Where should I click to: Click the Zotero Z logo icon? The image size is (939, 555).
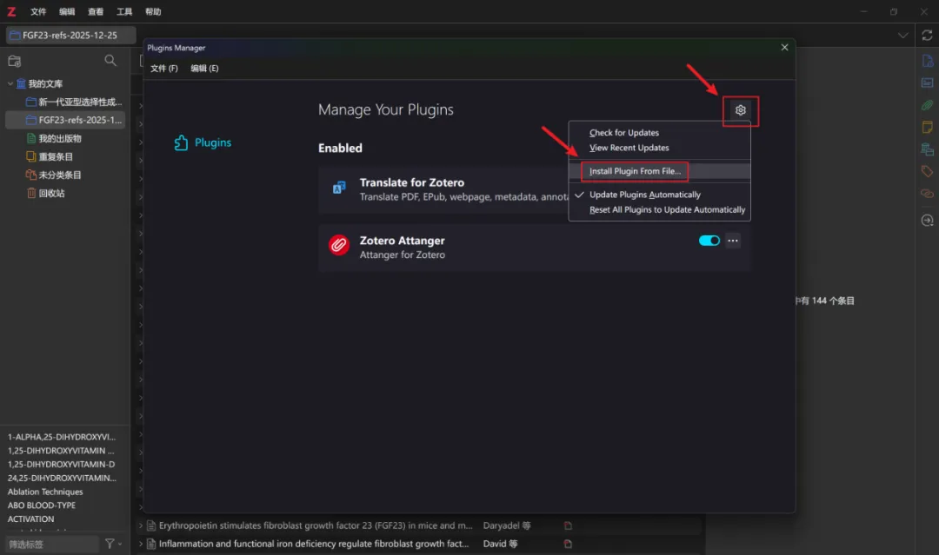pos(11,11)
